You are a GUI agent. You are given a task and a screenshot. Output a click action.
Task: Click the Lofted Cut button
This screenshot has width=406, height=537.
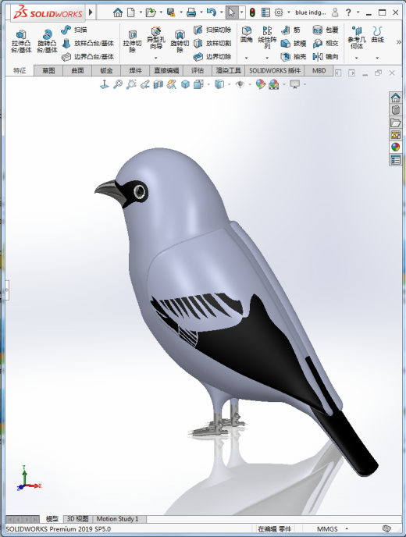pyautogui.click(x=212, y=43)
